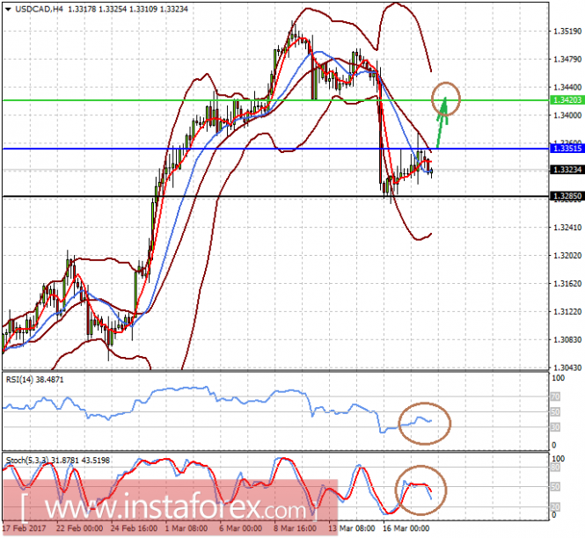Click the current price 1.33234 tag
585x538 pixels.
click(567, 170)
